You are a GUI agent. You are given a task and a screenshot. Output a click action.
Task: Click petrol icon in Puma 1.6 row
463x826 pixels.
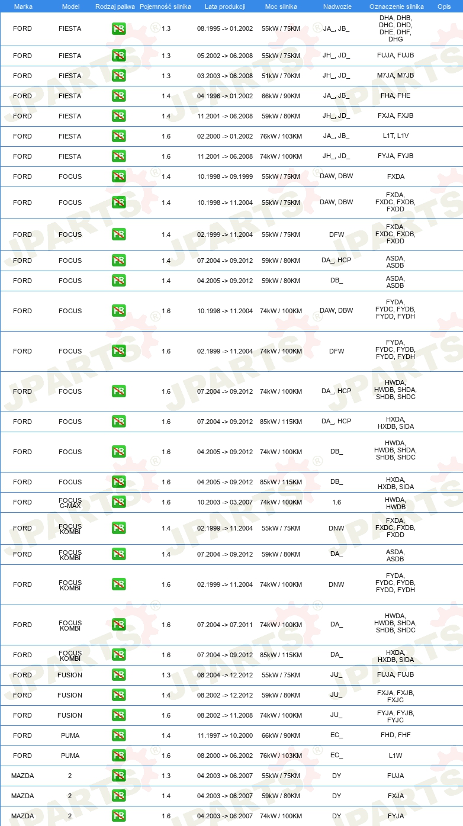[119, 756]
